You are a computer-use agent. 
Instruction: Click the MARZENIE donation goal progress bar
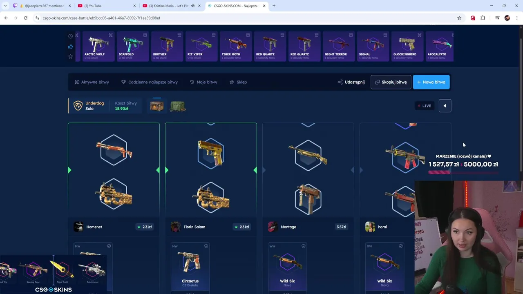(463, 172)
